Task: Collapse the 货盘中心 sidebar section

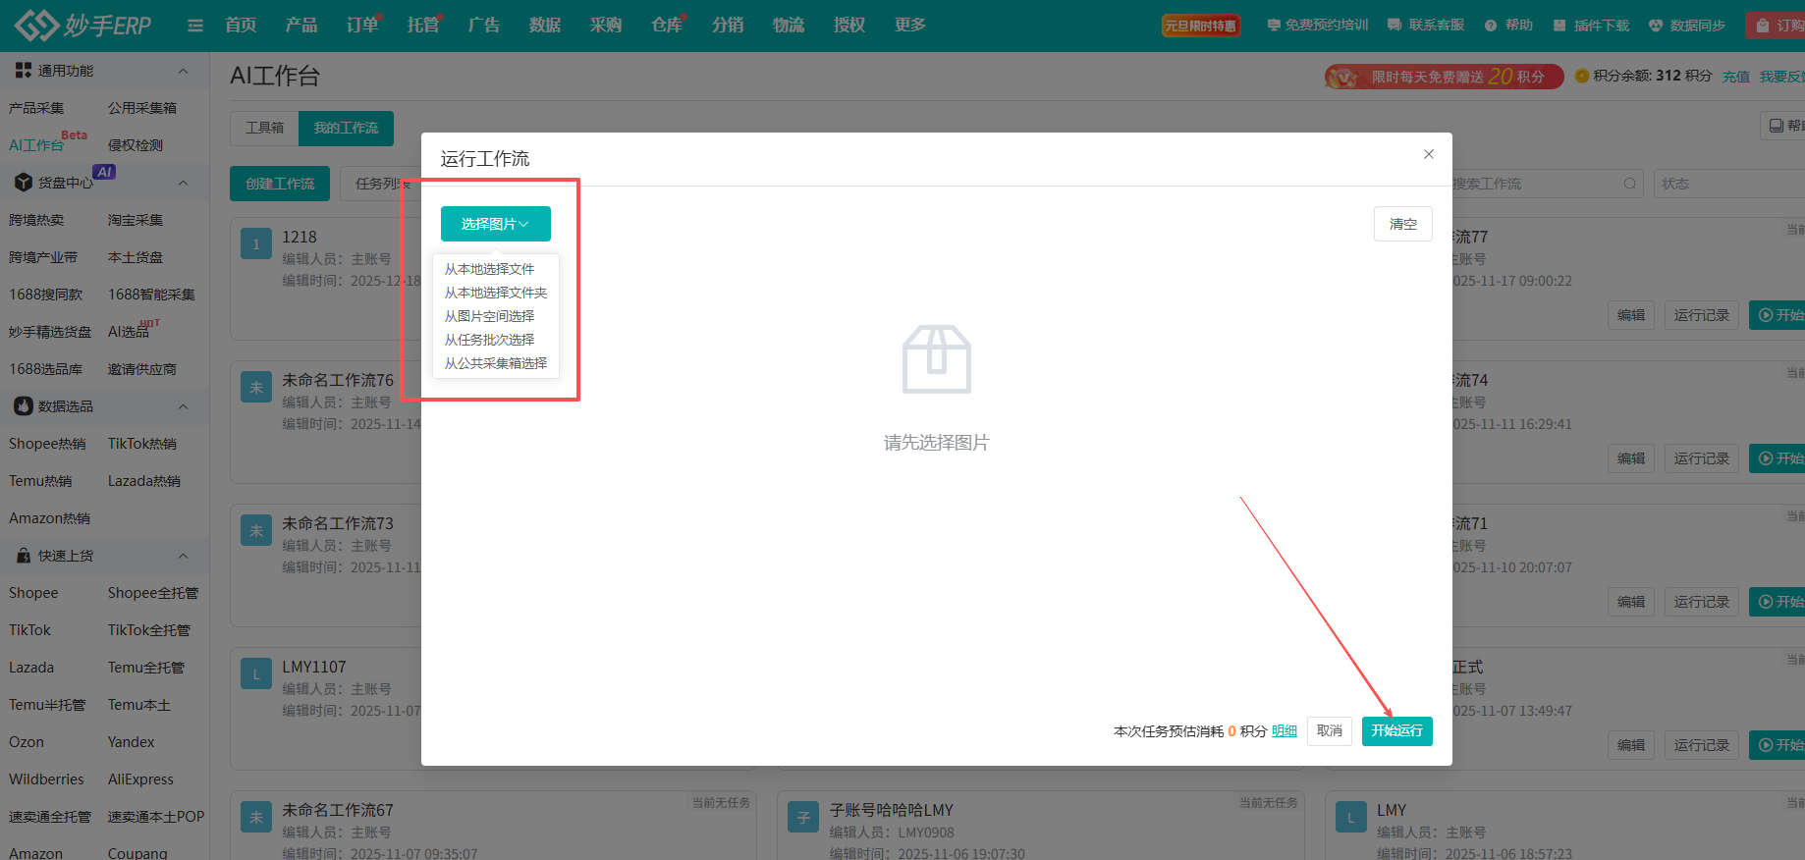Action: coord(183,183)
